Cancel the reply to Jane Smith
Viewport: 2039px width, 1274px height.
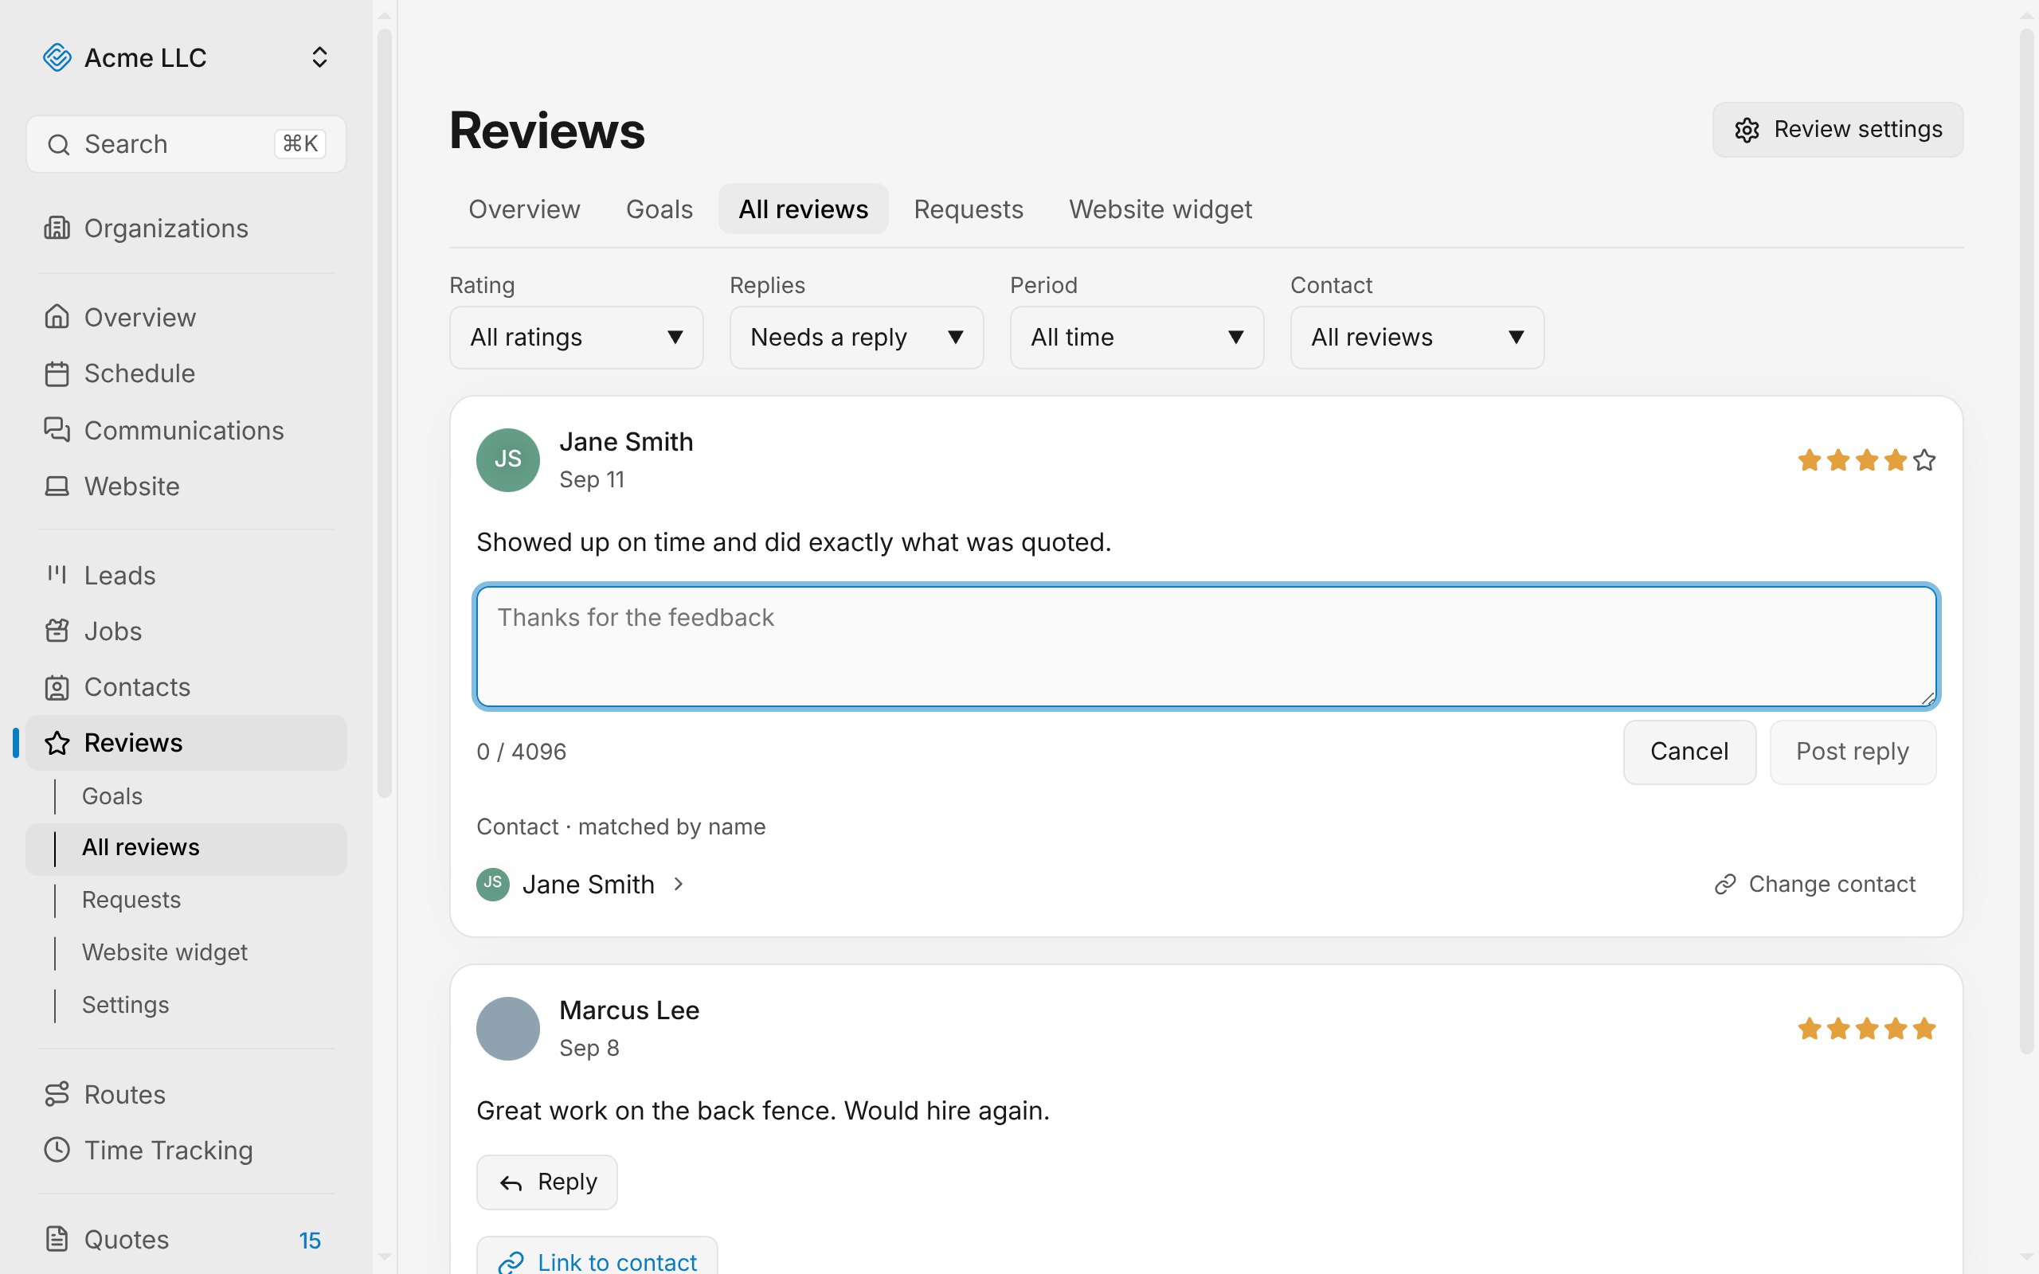[1689, 752]
